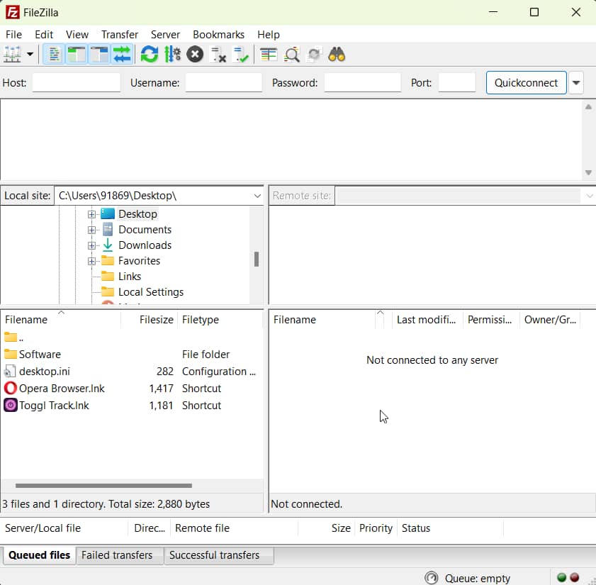Open directory listing filters icon
The height and width of the screenshot is (585, 596).
(269, 54)
